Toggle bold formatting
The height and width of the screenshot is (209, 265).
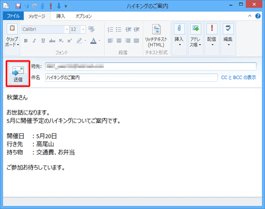click(x=26, y=41)
